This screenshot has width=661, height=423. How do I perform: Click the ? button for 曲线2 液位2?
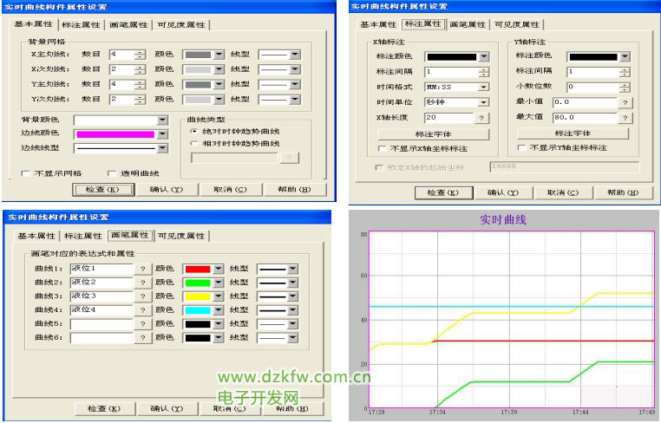pyautogui.click(x=143, y=283)
